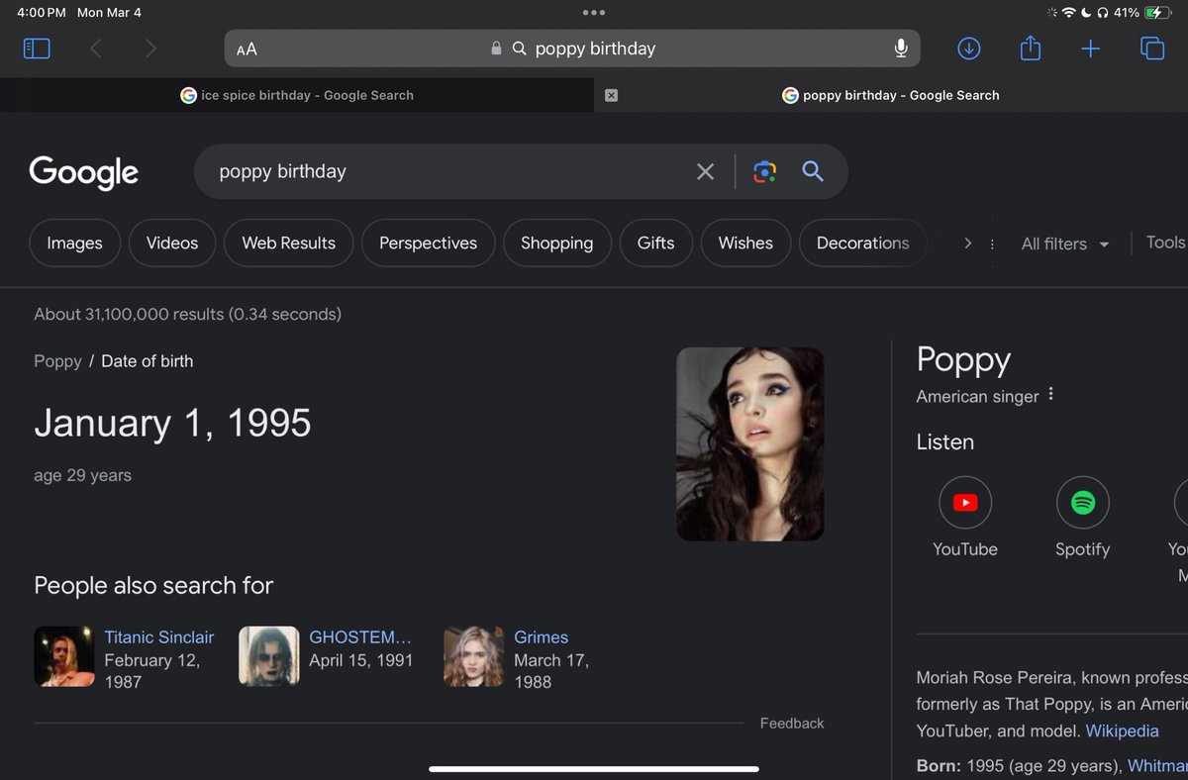Tap the January 1, 1995 date
Screen dimensions: 1188x780
tap(173, 423)
